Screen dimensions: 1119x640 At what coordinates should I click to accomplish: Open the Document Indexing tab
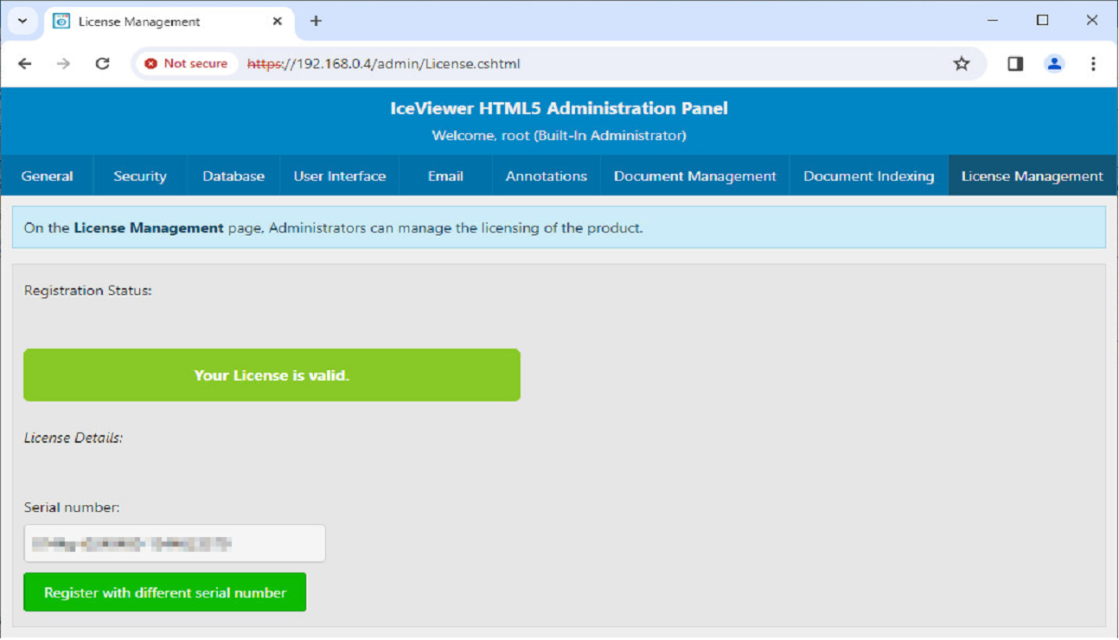point(869,176)
